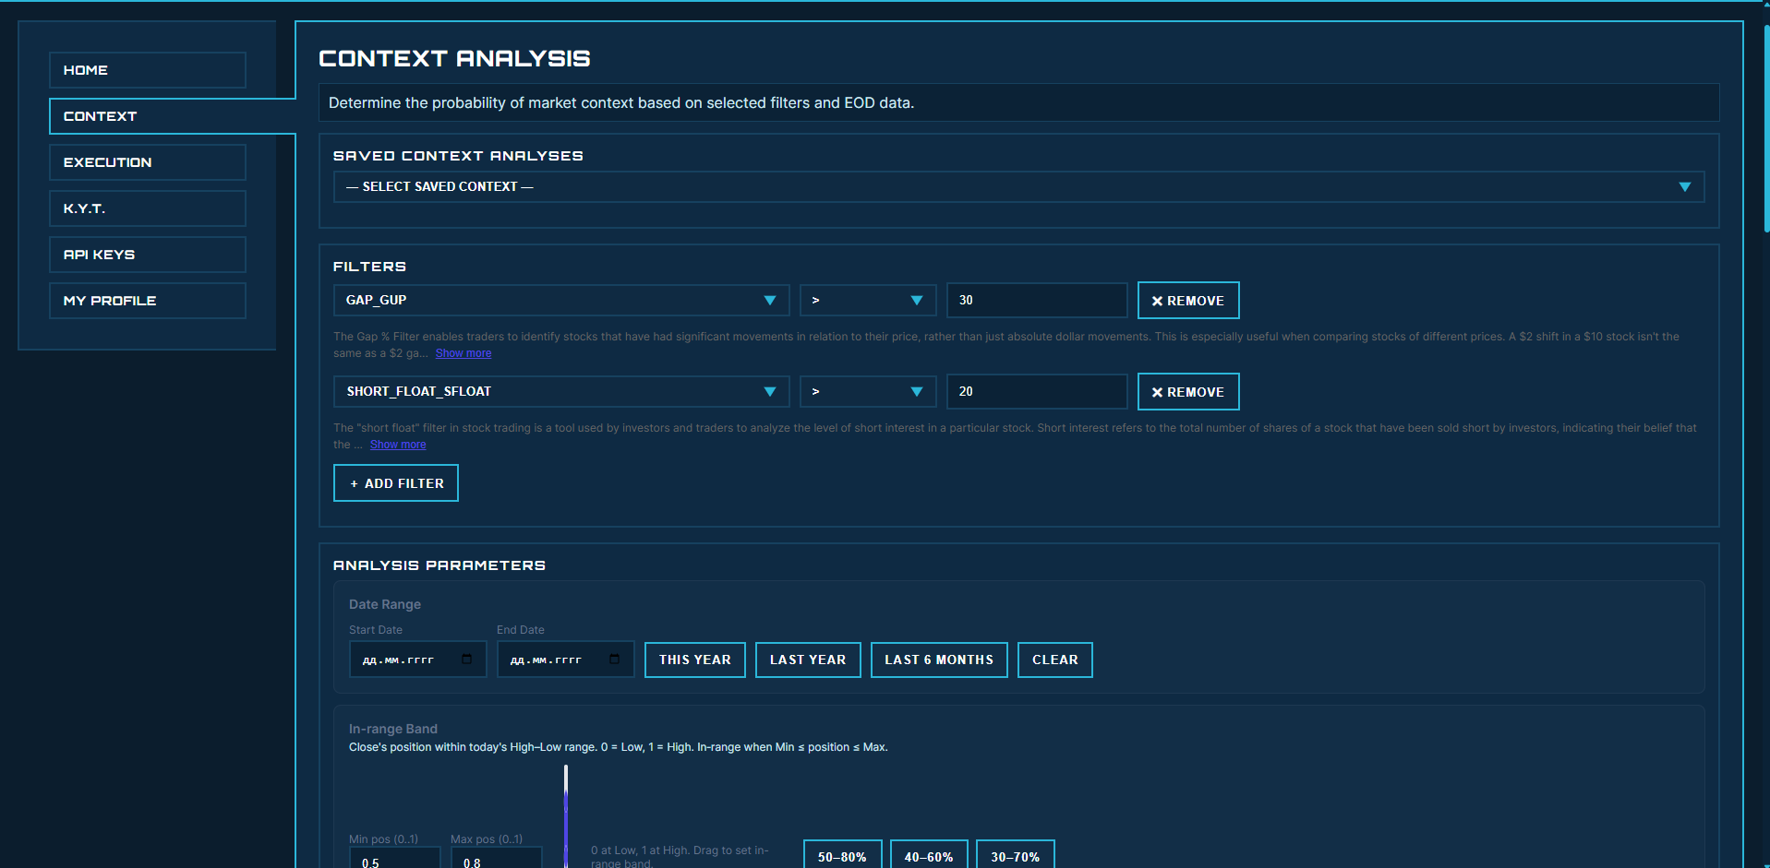Image resolution: width=1770 pixels, height=868 pixels.
Task: Apply the 50–80% band preset
Action: (842, 856)
